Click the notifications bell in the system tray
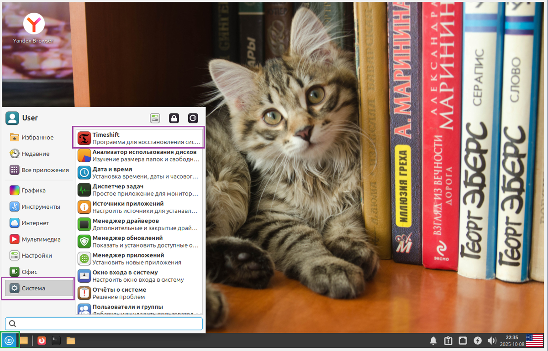This screenshot has width=548, height=351. tap(433, 340)
